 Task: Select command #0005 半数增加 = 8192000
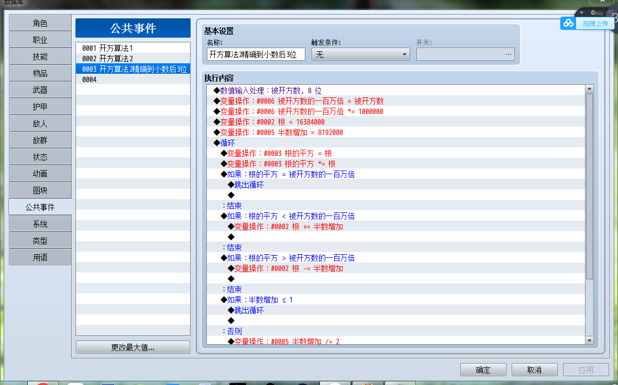[x=396, y=132]
